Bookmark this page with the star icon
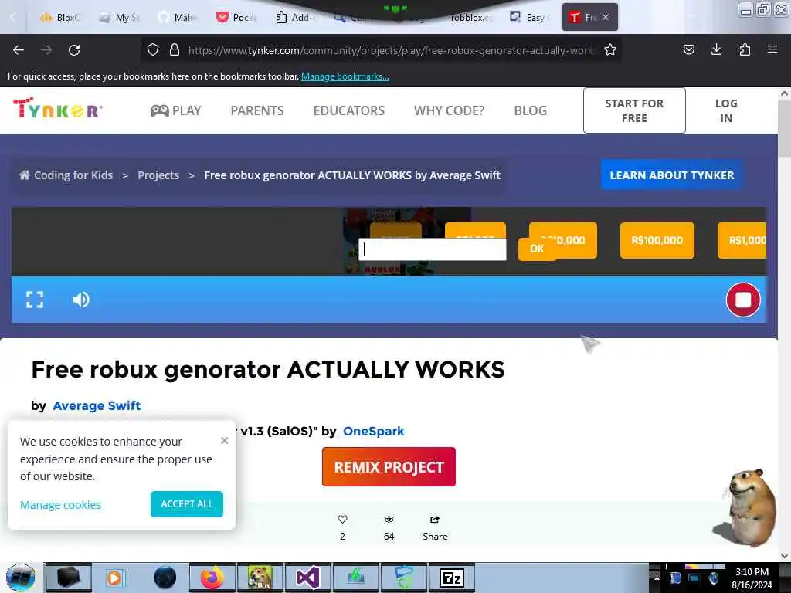Image resolution: width=791 pixels, height=593 pixels. click(610, 49)
